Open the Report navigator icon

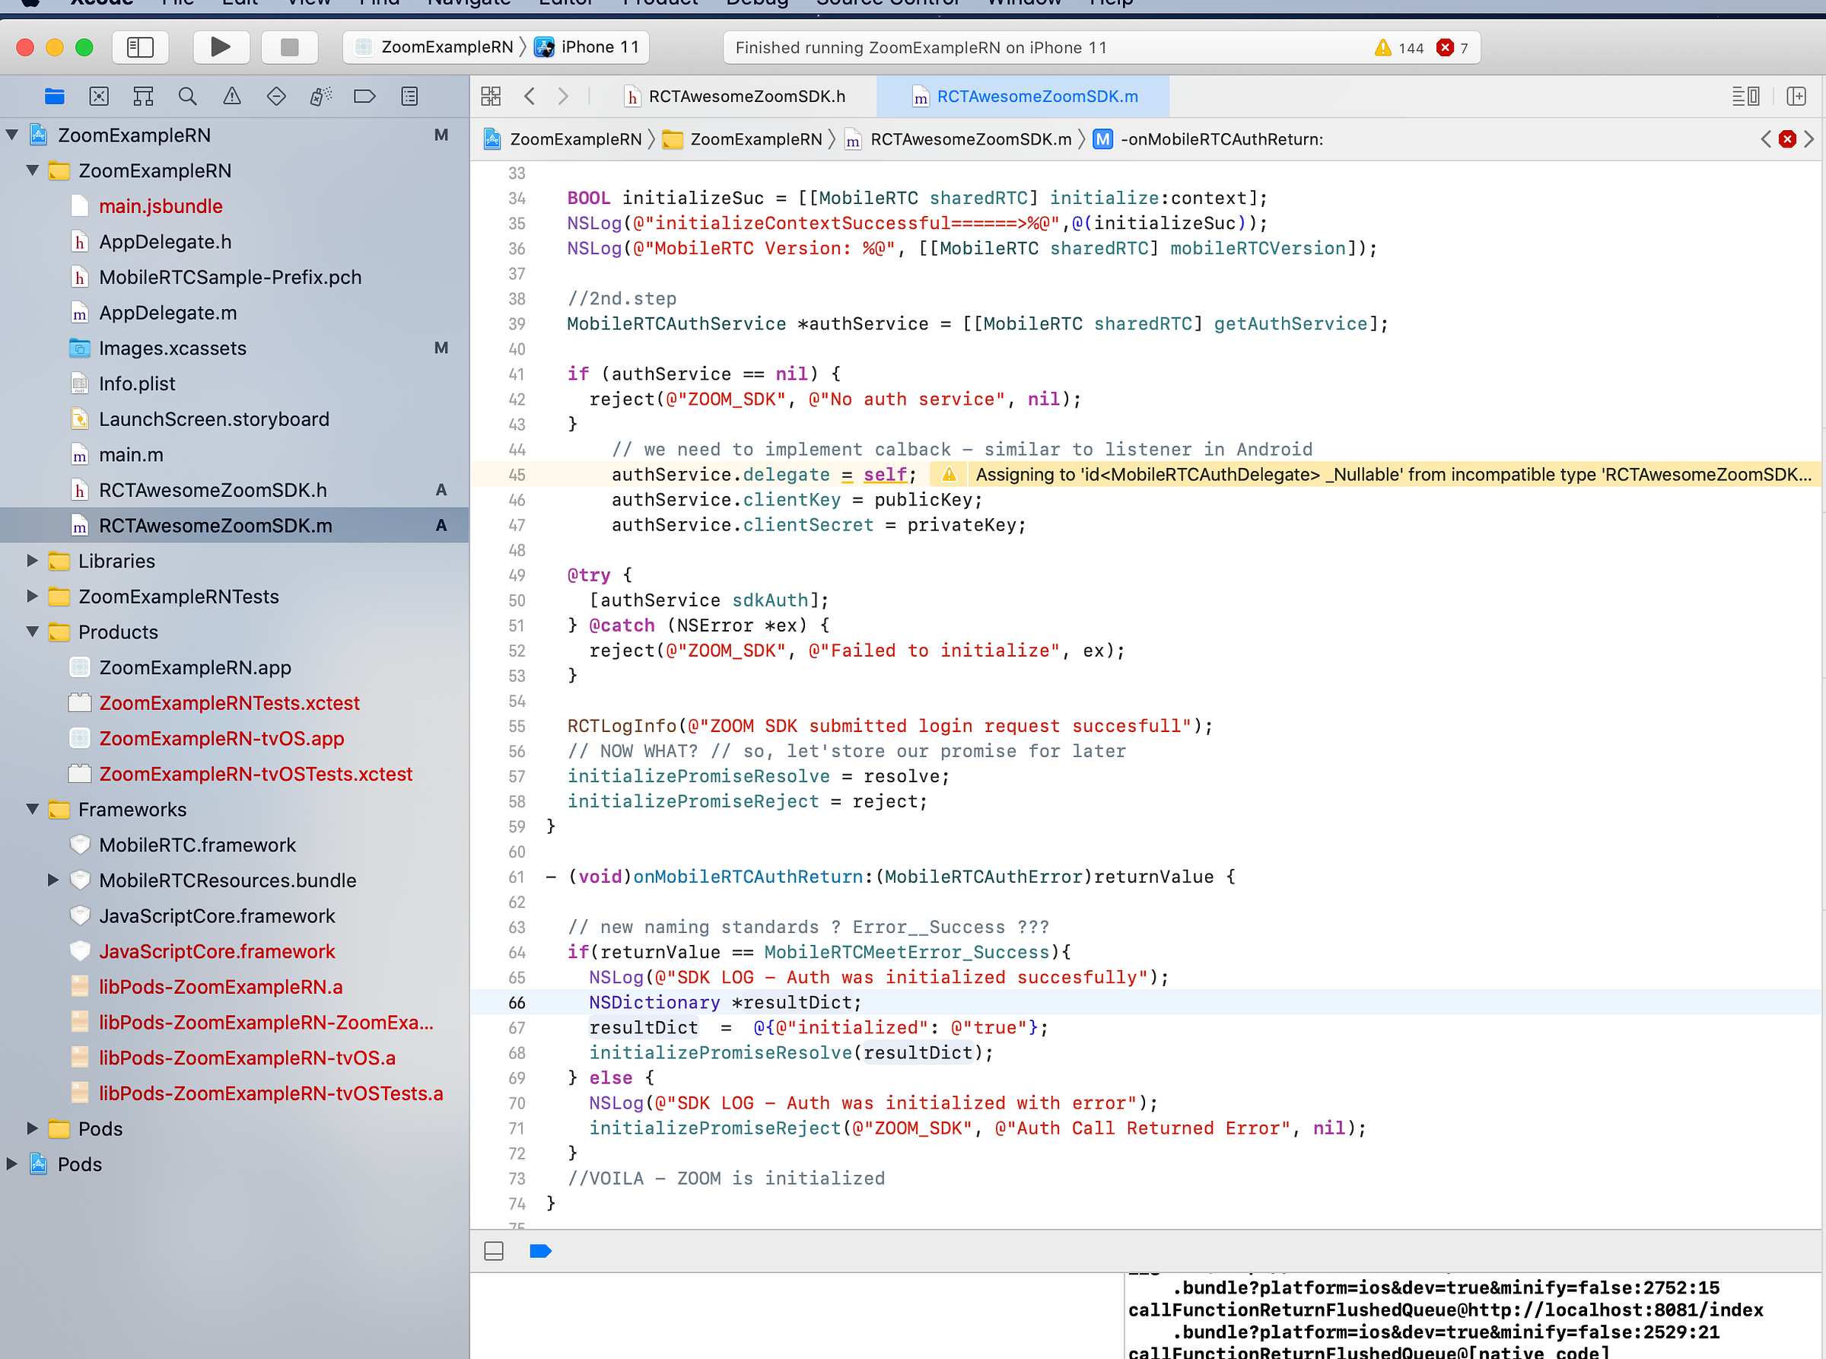[409, 96]
